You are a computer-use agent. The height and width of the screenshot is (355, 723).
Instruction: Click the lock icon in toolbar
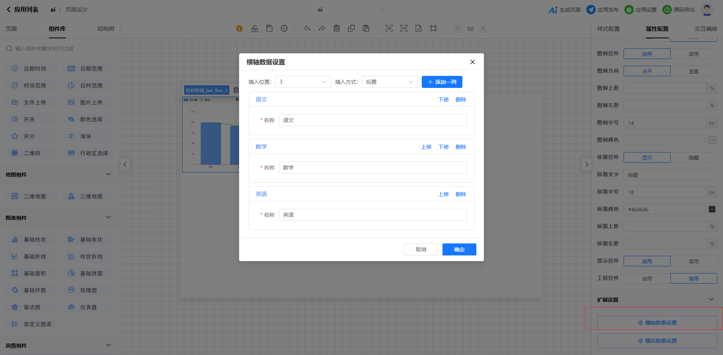(255, 29)
